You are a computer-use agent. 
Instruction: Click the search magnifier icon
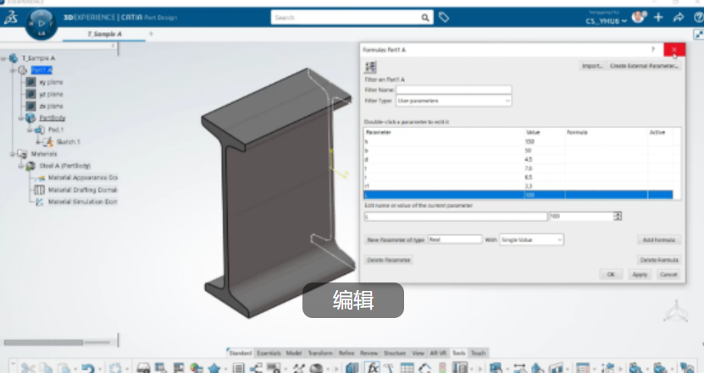click(x=424, y=18)
